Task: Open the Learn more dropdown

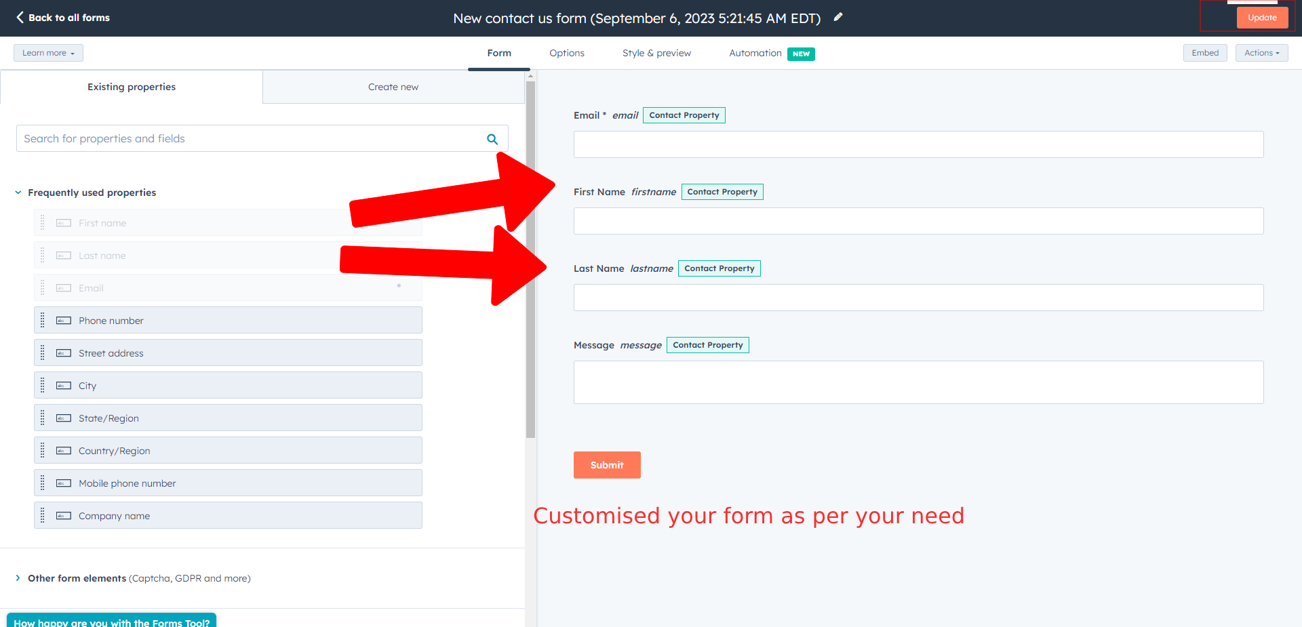Action: [48, 53]
